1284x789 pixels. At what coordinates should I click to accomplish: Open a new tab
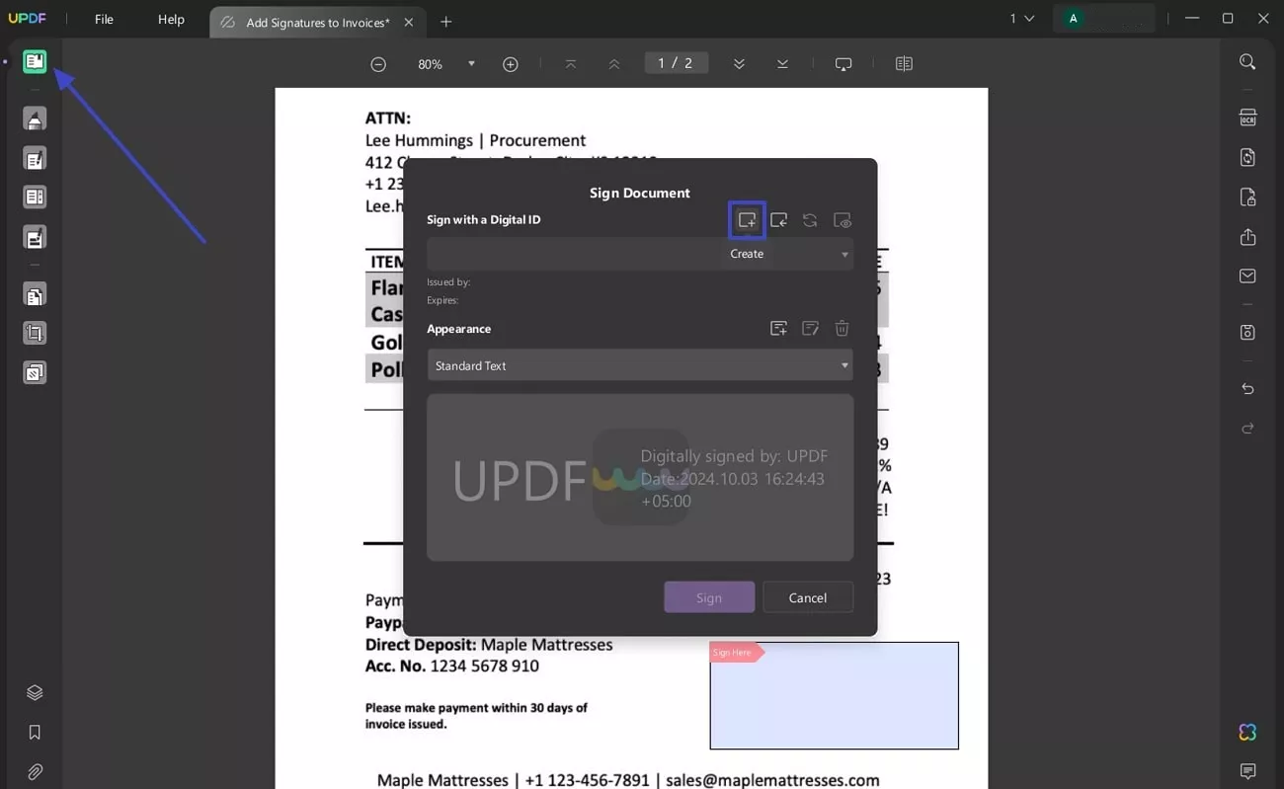point(446,22)
